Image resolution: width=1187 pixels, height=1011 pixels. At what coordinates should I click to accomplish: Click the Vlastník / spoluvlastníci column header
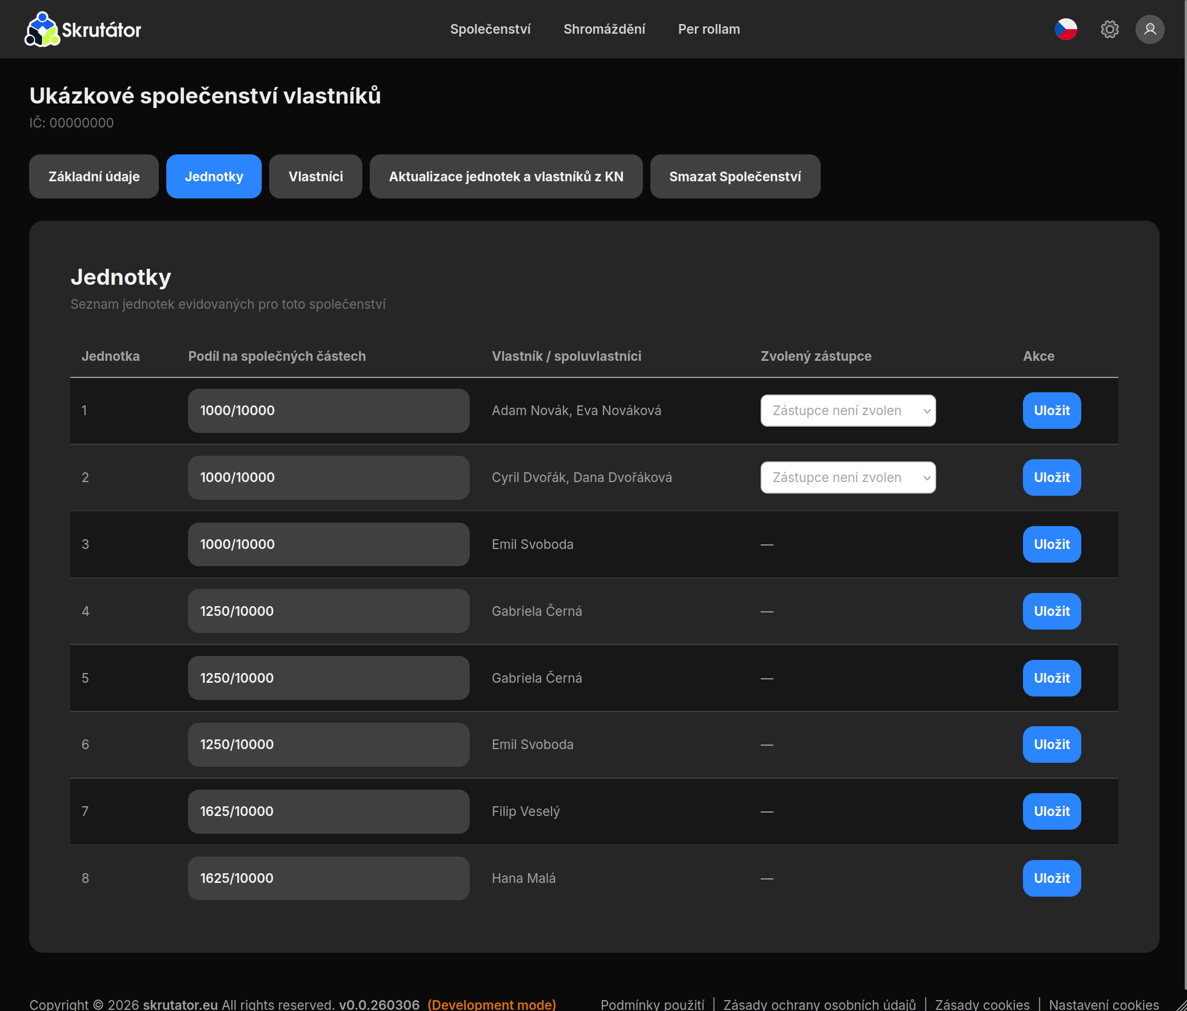566,356
